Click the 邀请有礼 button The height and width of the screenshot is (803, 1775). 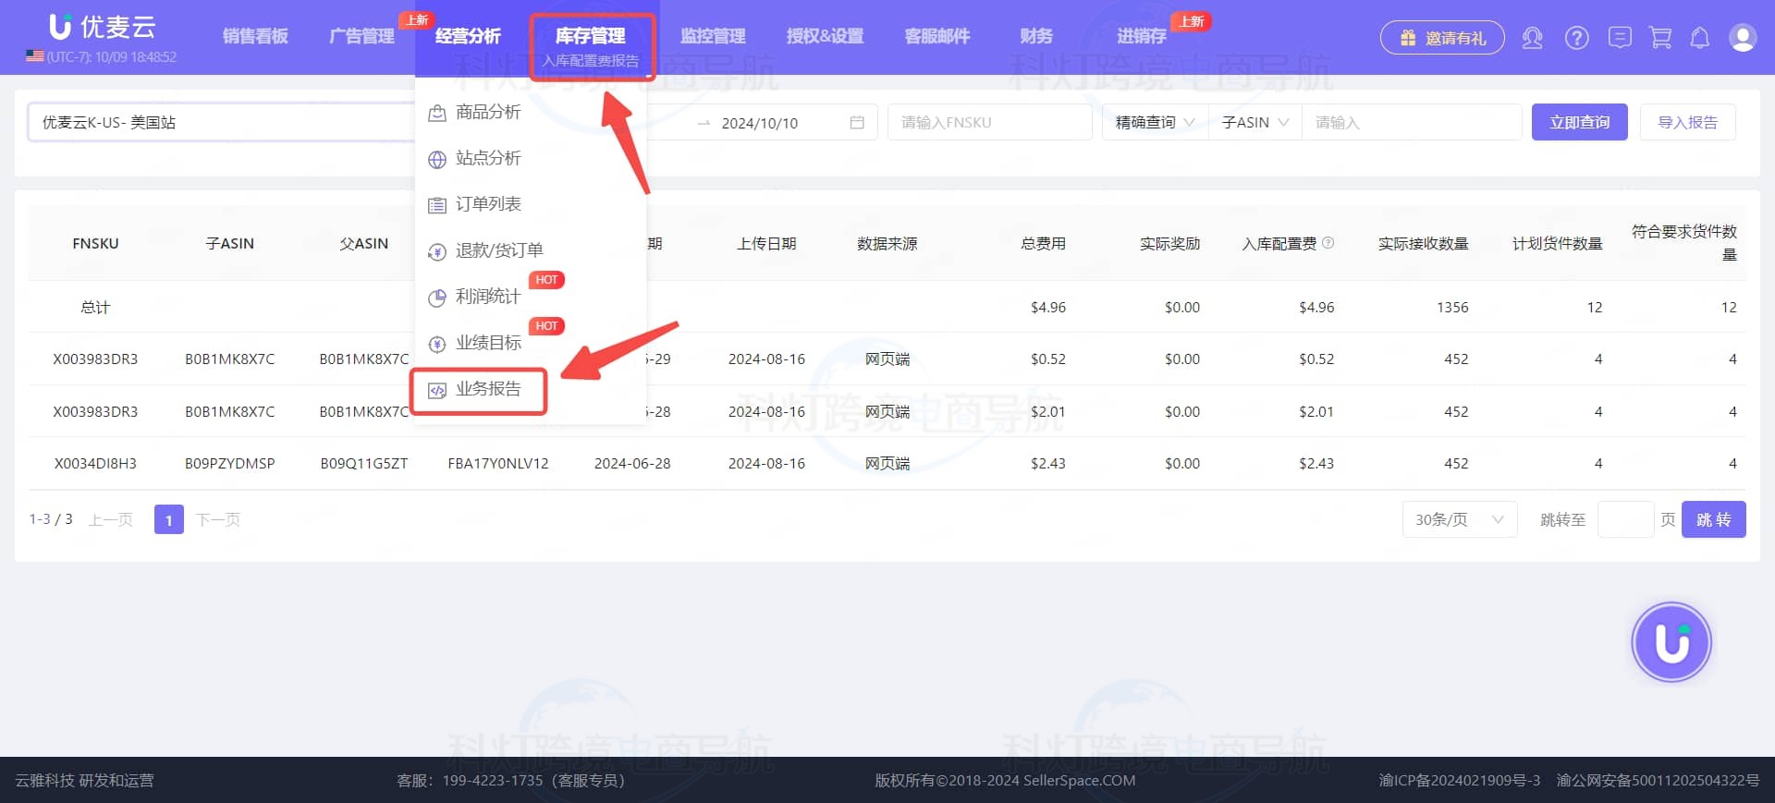tap(1442, 38)
